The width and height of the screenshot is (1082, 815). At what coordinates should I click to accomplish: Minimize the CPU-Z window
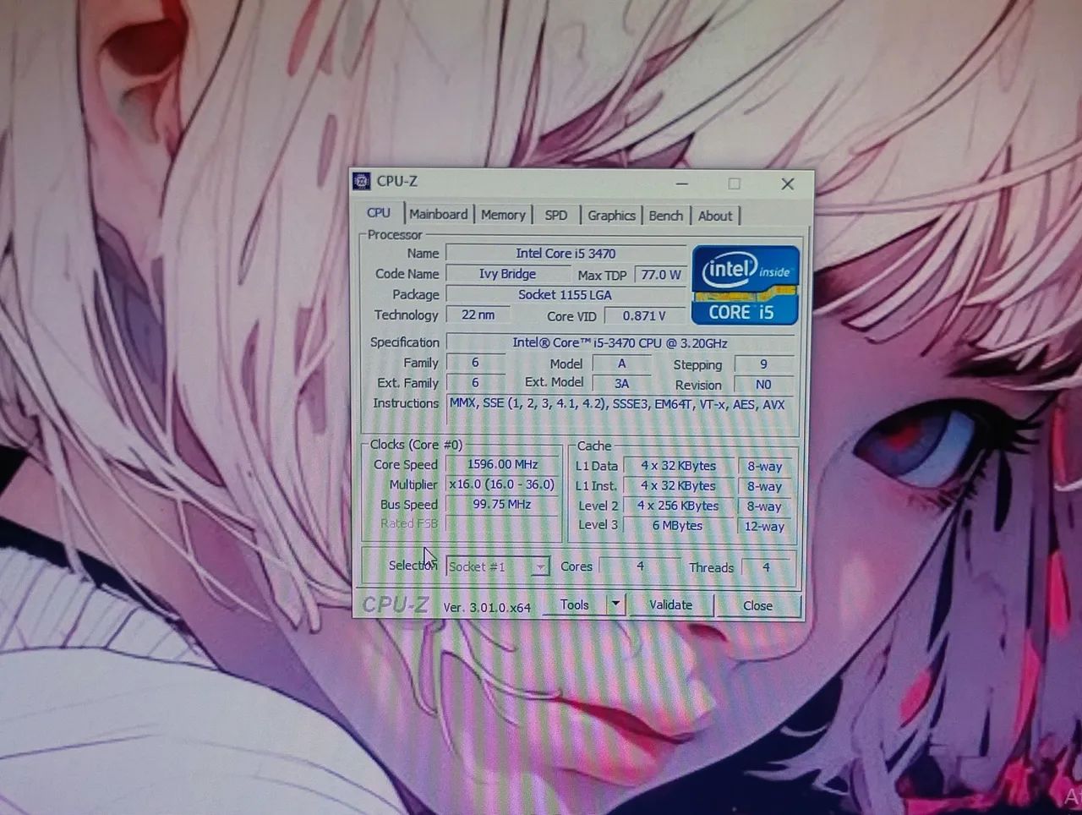click(682, 183)
